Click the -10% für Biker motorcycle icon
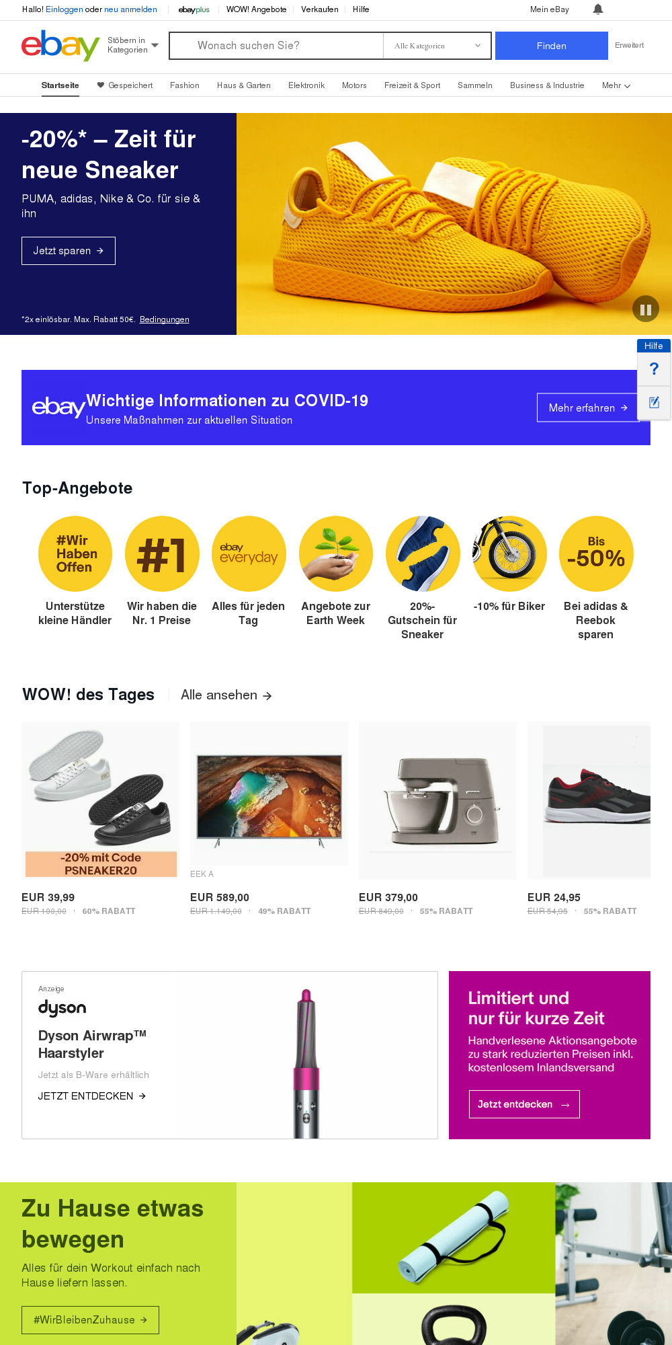672x1345 pixels. pos(509,553)
